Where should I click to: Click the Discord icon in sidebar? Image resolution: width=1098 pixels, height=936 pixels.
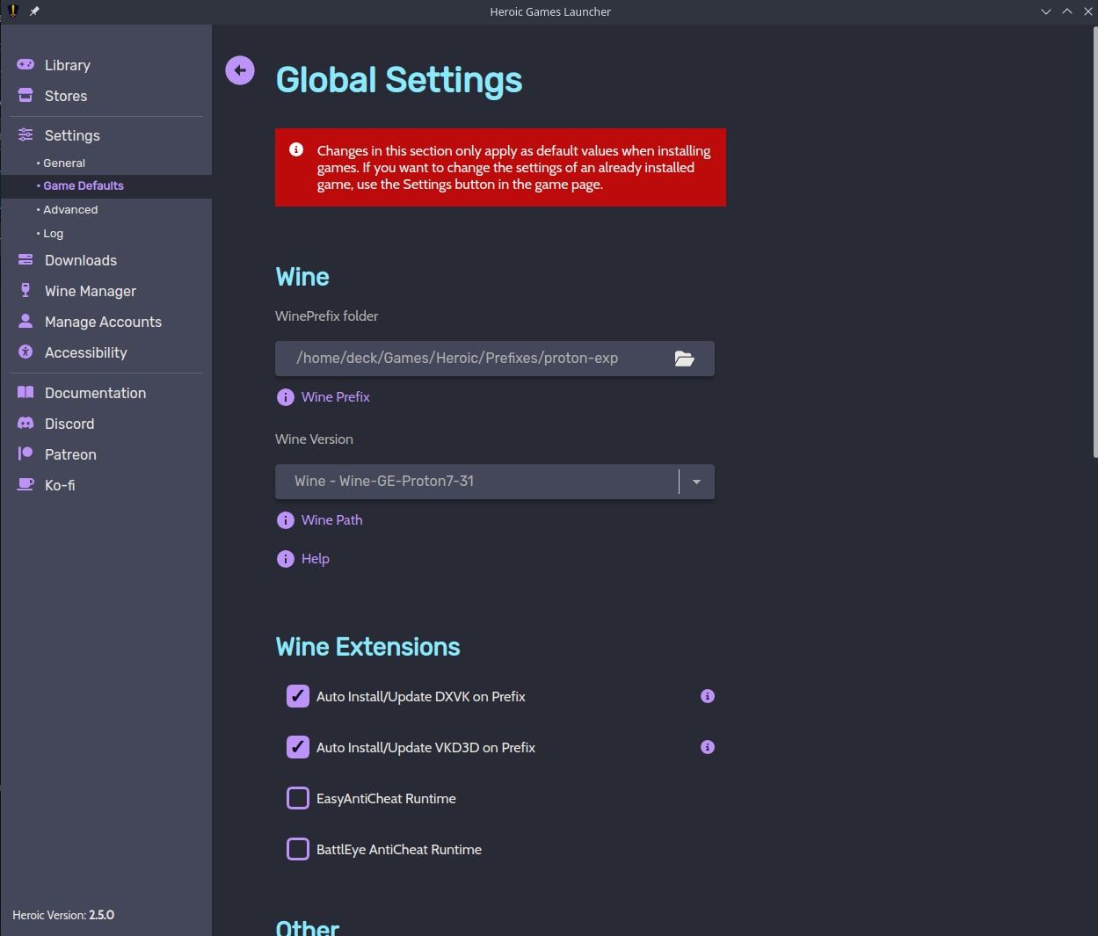tap(24, 423)
